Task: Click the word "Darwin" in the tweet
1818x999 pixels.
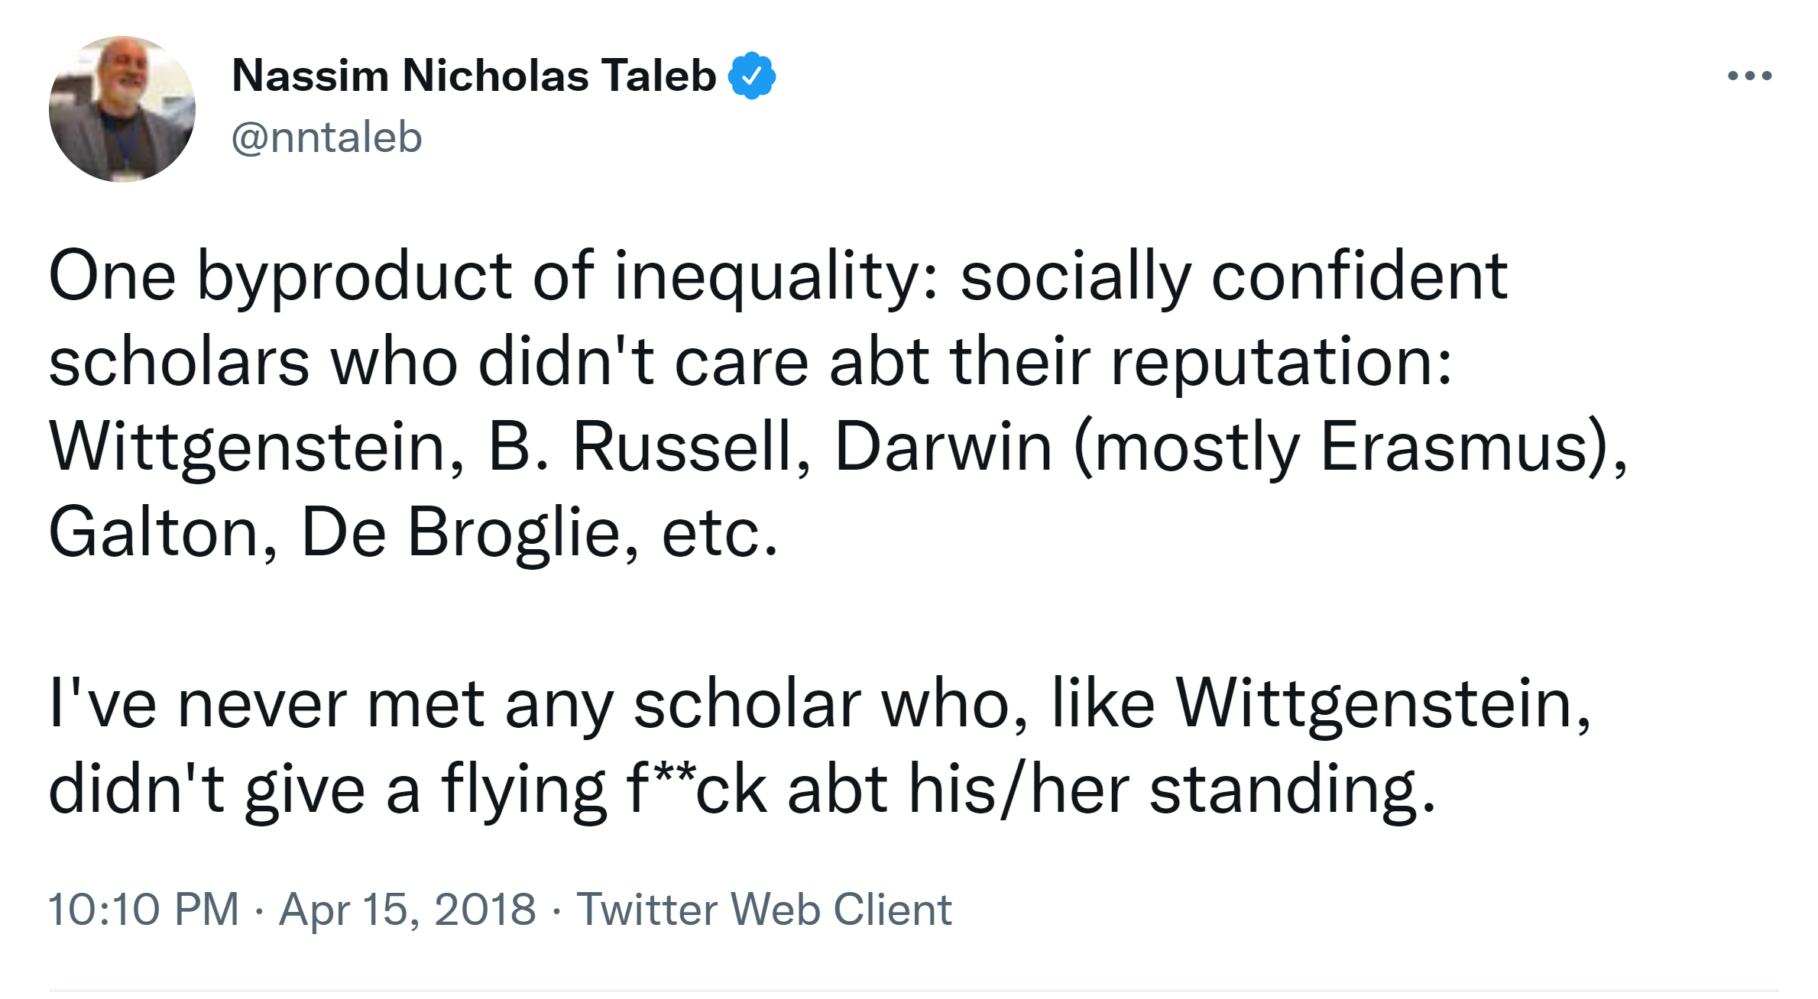Action: tap(944, 447)
